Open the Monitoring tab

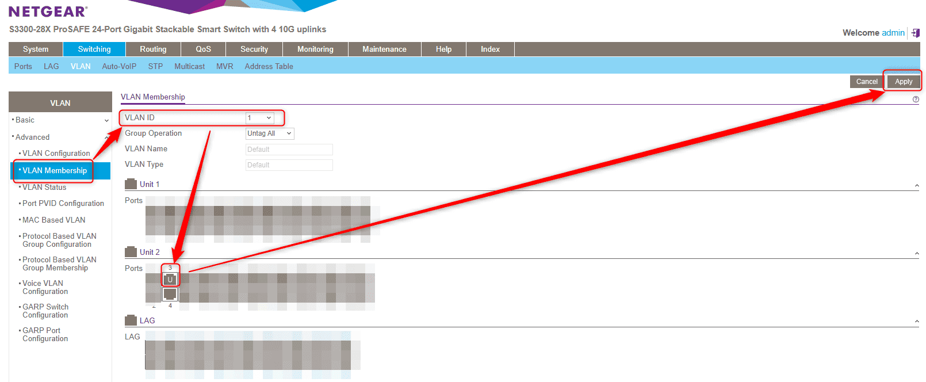[315, 49]
